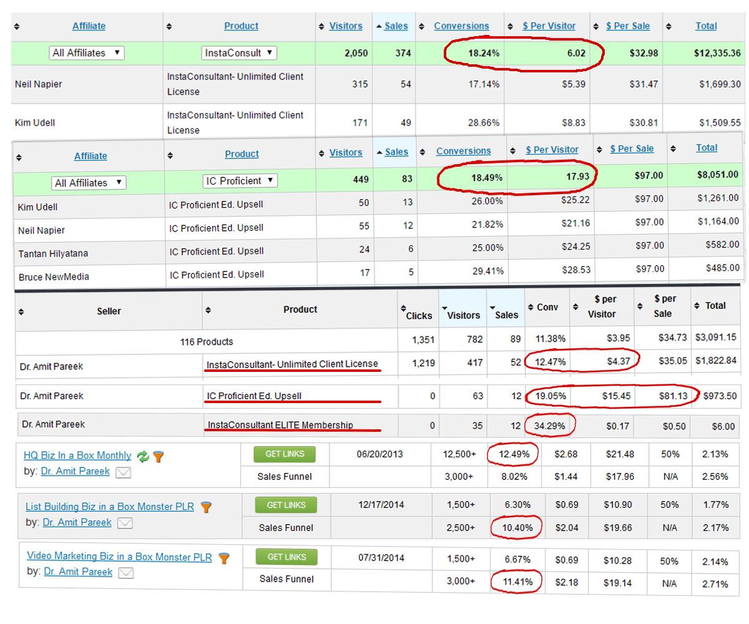Click the sort arrows beside the Seller column header
Viewport: 749px width, 624px height.
22,311
